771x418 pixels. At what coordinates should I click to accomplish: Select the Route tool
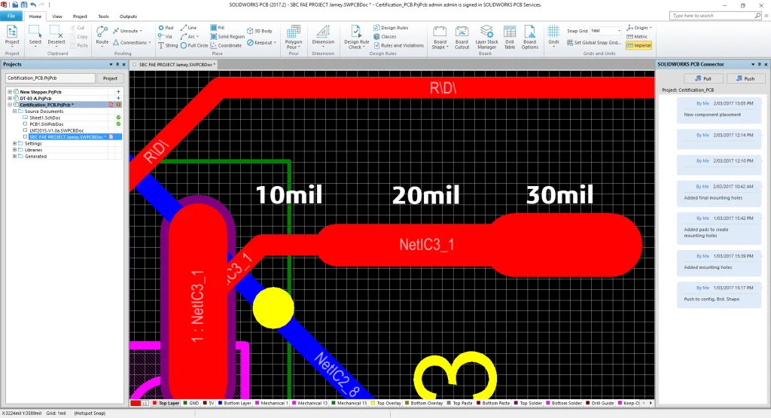coord(102,35)
